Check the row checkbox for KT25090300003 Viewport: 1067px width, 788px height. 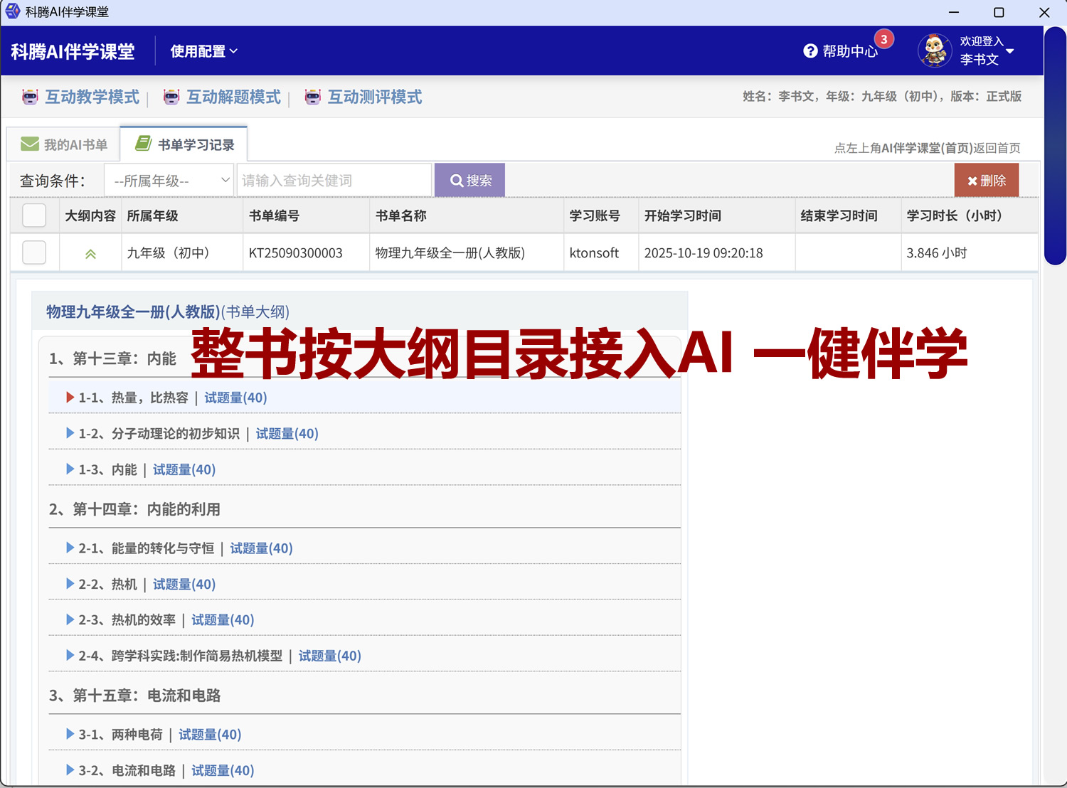[x=33, y=252]
